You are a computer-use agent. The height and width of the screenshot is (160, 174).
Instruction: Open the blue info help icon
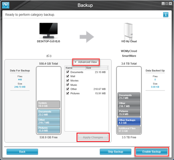[166, 15]
